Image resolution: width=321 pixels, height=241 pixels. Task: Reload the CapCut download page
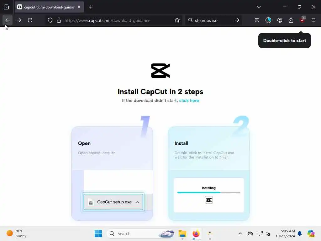point(30,20)
